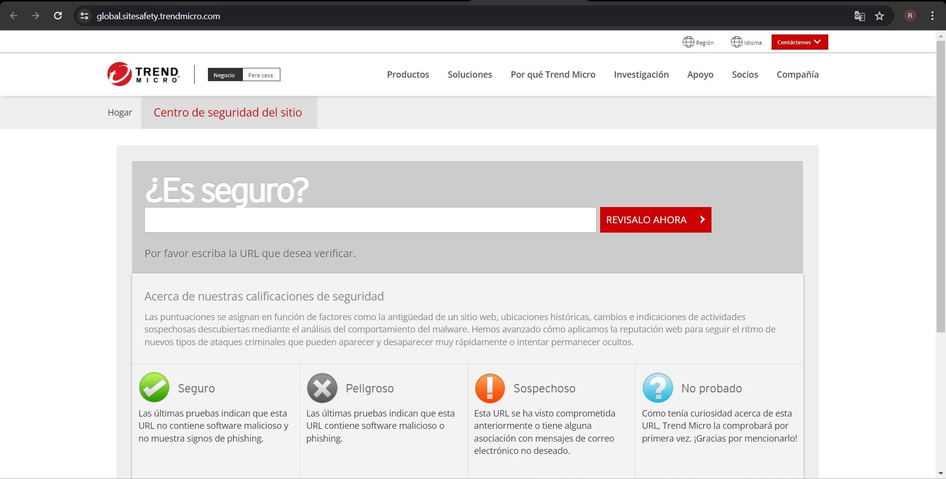Open the Productos menu

click(408, 74)
